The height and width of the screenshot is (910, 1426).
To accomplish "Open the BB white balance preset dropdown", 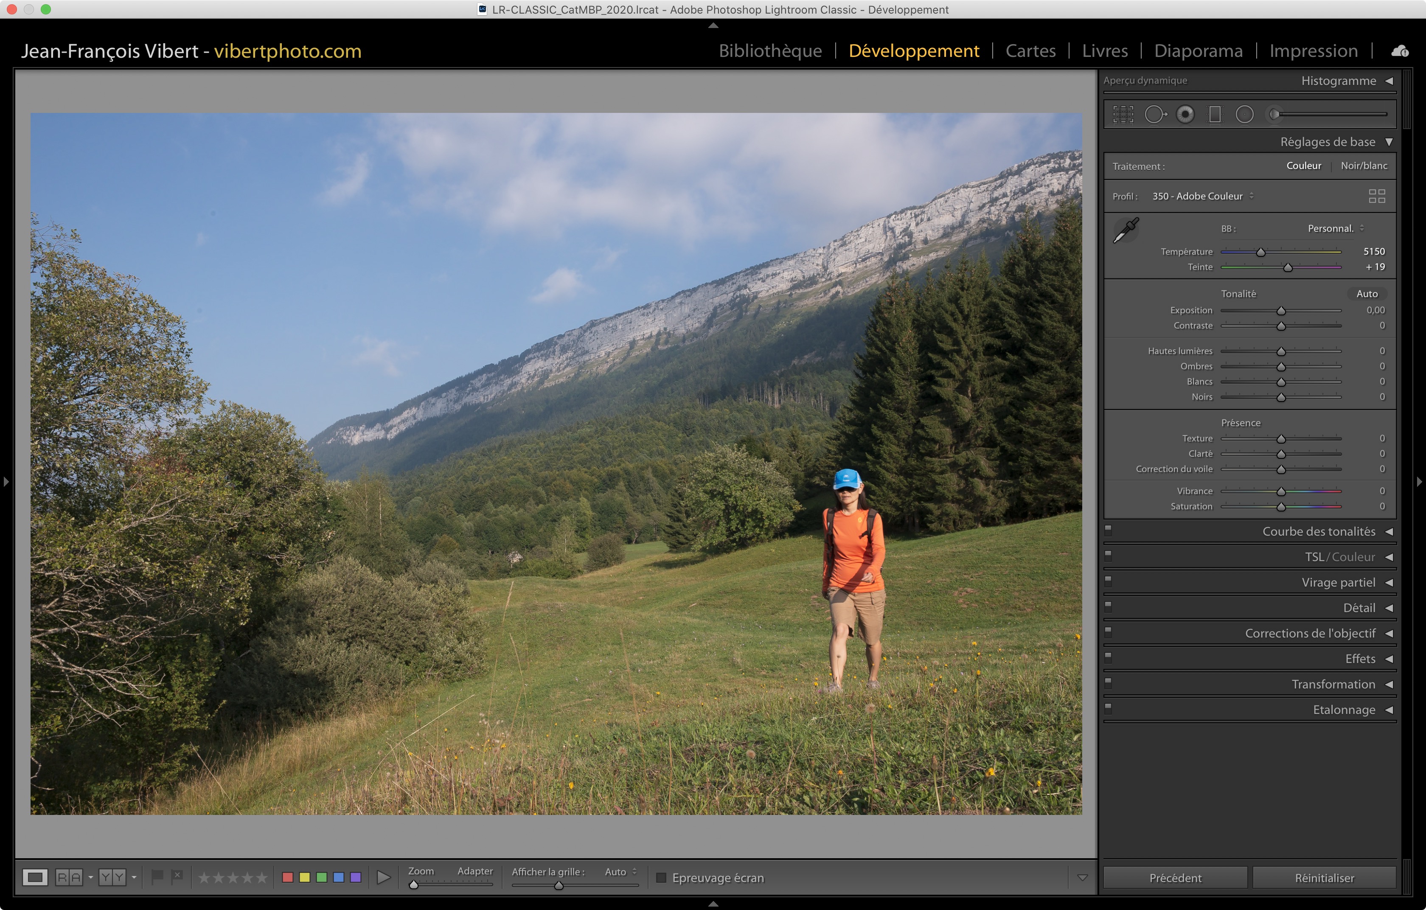I will pos(1336,228).
